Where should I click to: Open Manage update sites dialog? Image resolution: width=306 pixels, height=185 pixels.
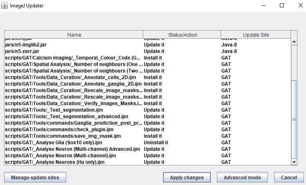pyautogui.click(x=35, y=178)
